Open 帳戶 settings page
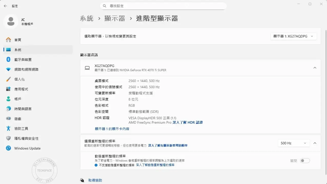Image resolution: width=327 pixels, height=184 pixels. (38, 99)
